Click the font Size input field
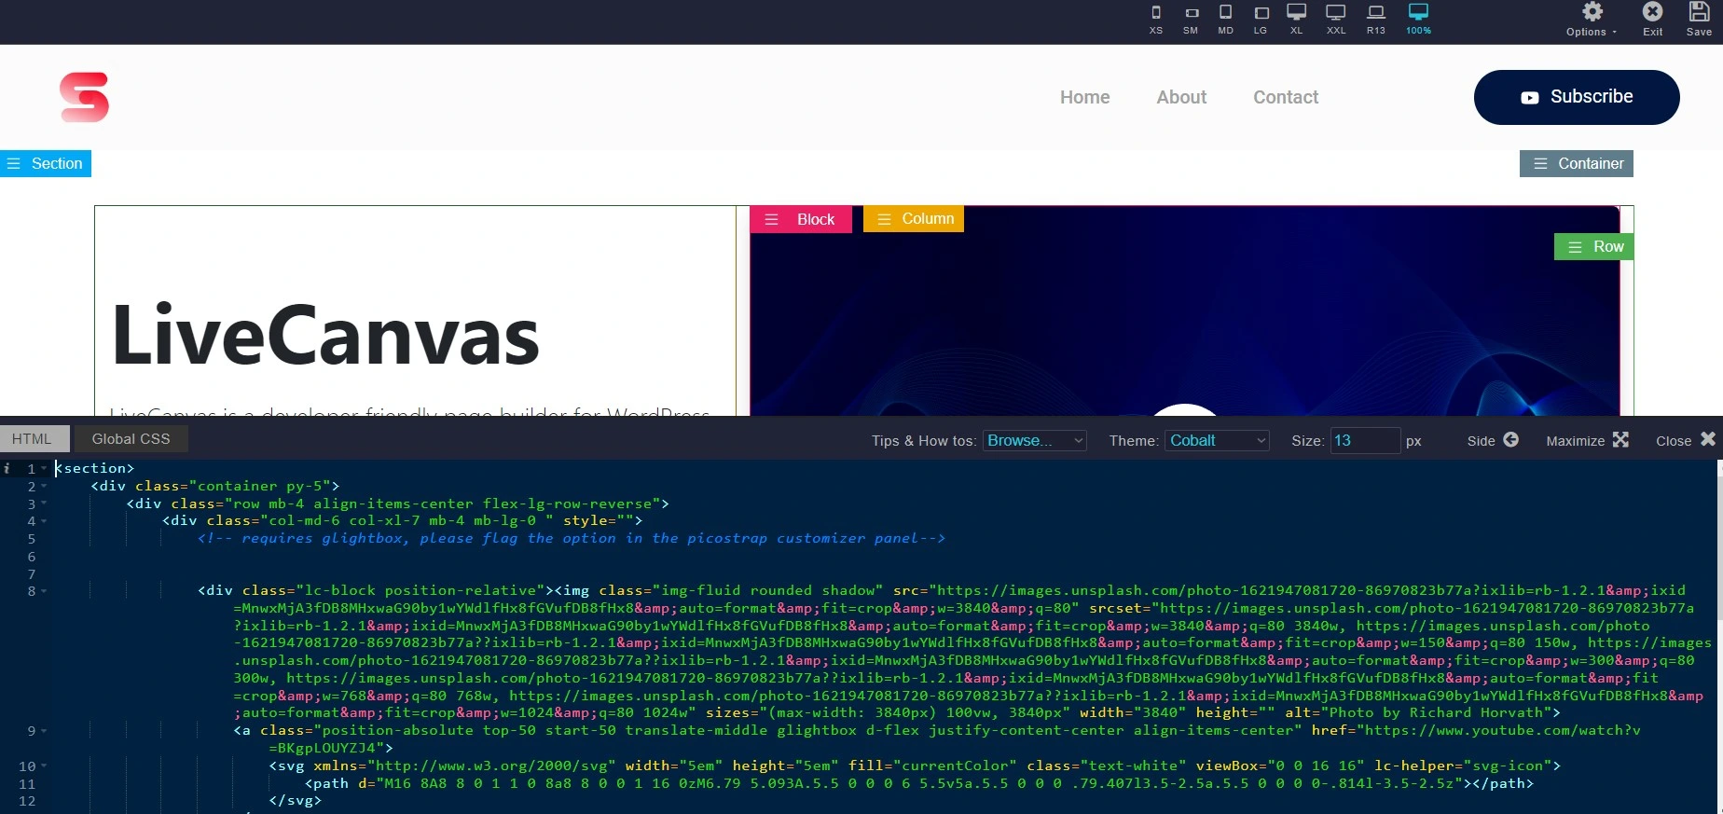This screenshot has width=1723, height=814. 1365,440
